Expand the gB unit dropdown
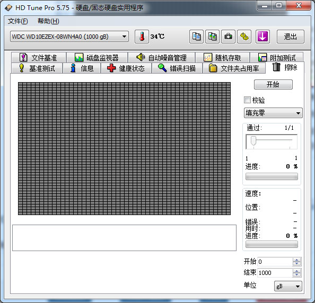Viewport: 315px width, 303px height. [x=288, y=286]
